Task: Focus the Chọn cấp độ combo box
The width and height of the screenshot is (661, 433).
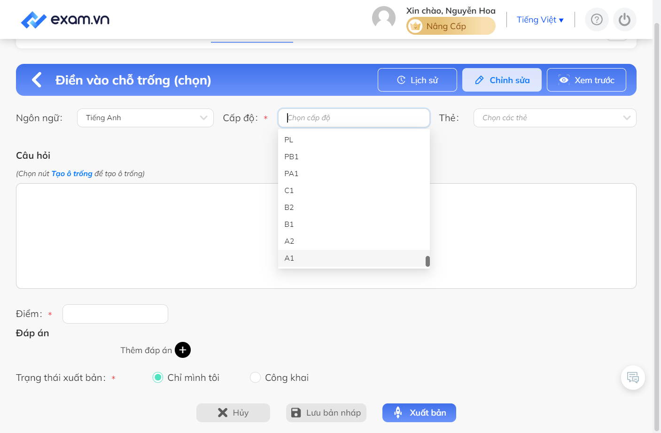Action: pyautogui.click(x=354, y=118)
